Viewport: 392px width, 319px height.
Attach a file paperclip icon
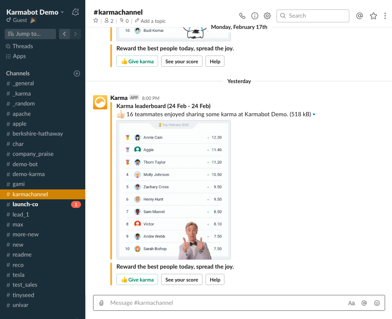101,303
